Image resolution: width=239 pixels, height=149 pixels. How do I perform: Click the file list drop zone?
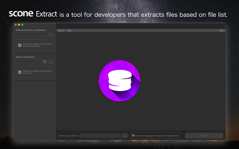pyautogui.click(x=35, y=72)
